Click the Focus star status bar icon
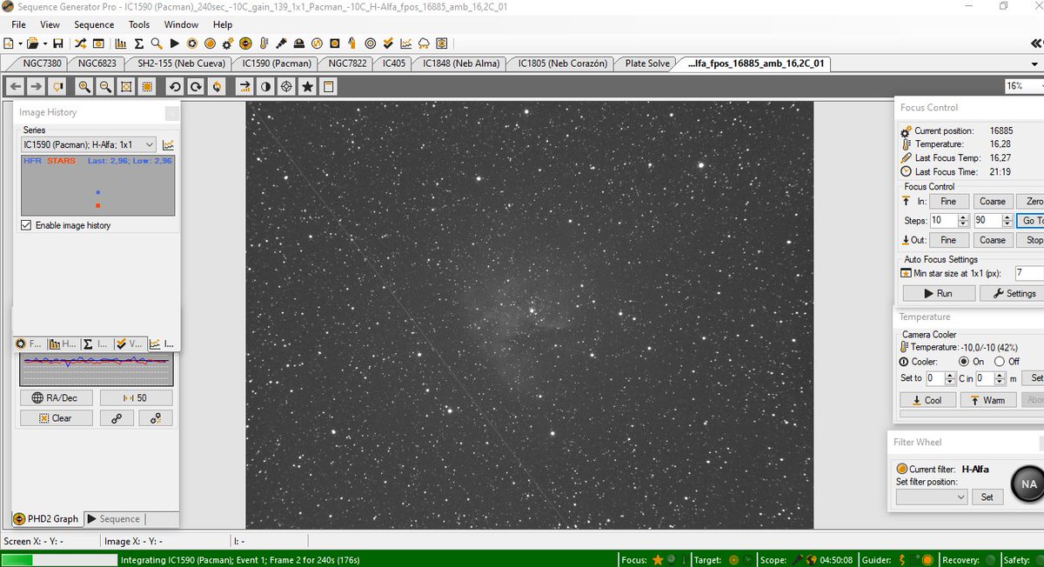 [659, 559]
